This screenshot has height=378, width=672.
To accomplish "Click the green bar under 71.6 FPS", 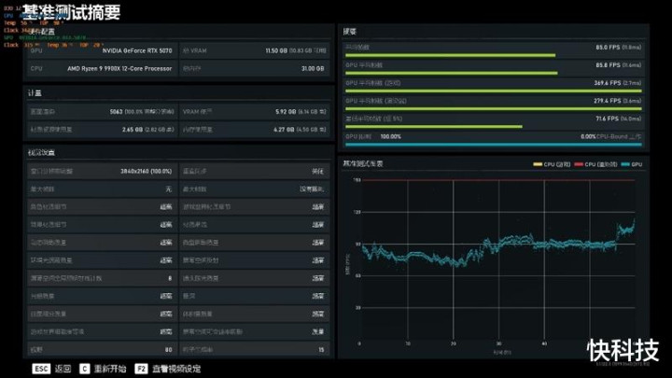I will click(x=434, y=127).
